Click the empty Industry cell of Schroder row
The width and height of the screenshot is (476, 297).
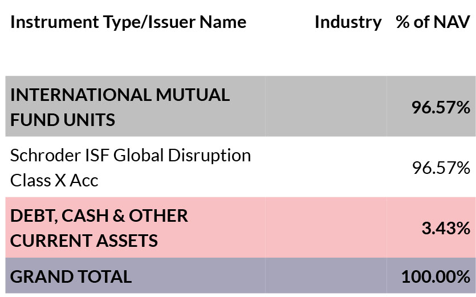326,167
